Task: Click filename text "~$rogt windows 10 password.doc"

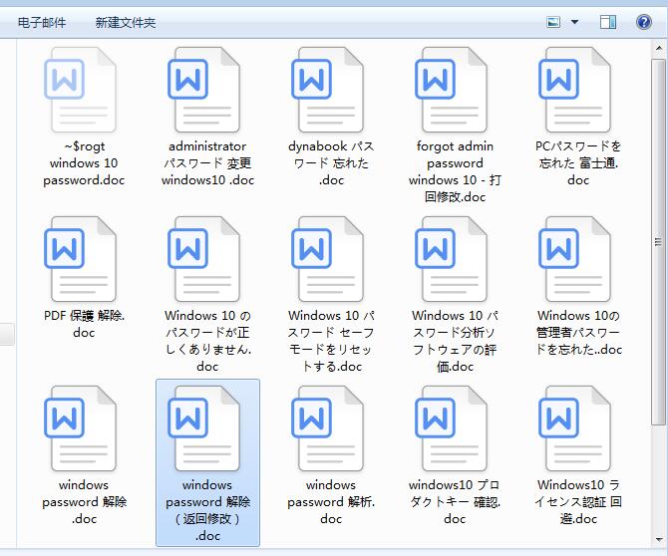Action: [84, 163]
